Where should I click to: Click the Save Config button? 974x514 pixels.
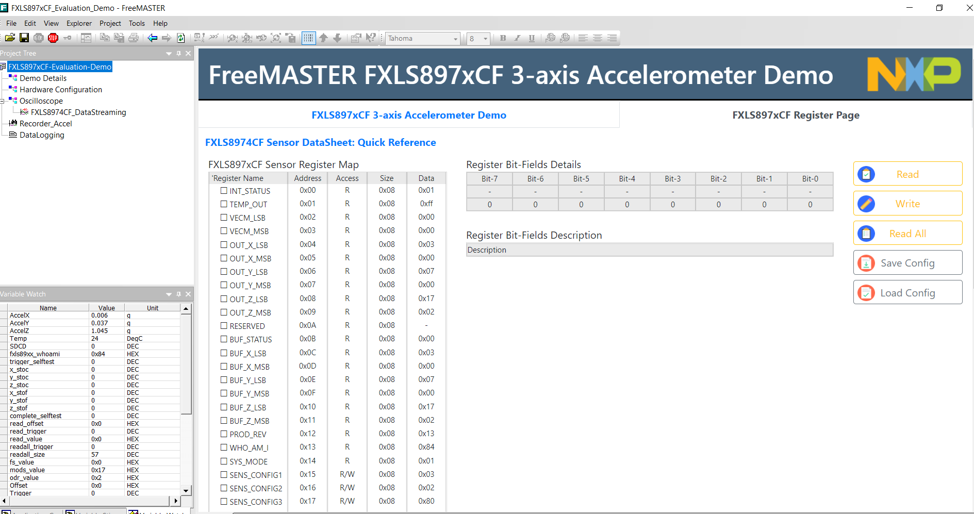click(907, 262)
